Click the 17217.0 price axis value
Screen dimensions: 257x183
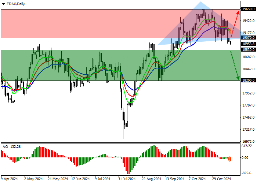point(248,130)
